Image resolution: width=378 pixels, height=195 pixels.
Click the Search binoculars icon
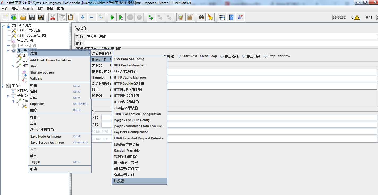[x=201, y=17]
